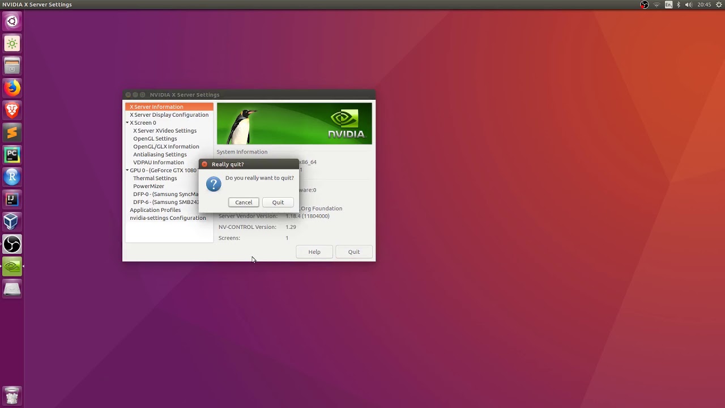This screenshot has height=408, width=725.
Task: Open OpenGL/GLX Information page
Action: pos(166,146)
